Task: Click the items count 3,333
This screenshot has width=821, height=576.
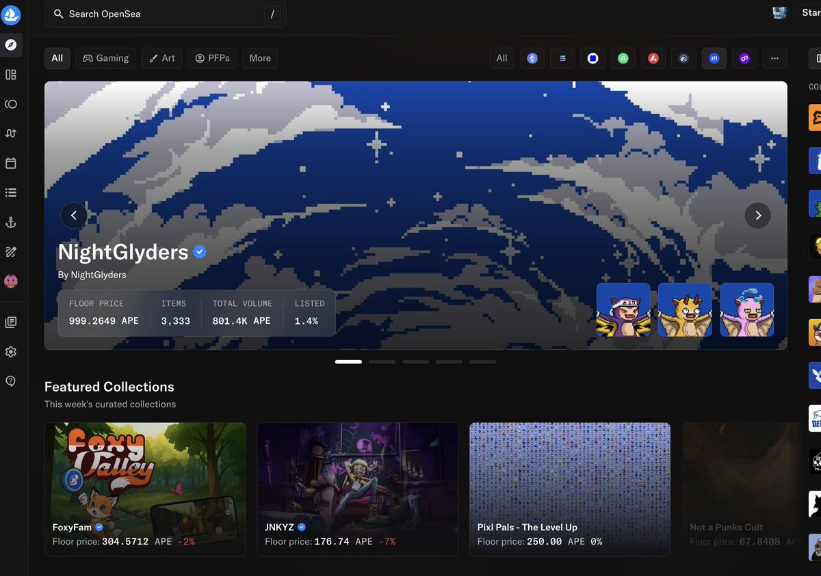Action: [176, 320]
